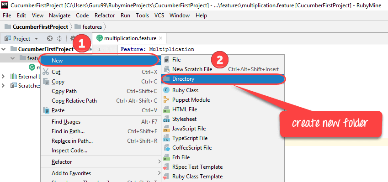Click the Stylesheet CSS icon

click(166, 119)
